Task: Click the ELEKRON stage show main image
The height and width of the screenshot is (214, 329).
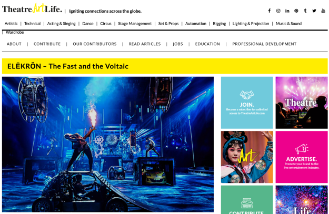Action: (108, 144)
